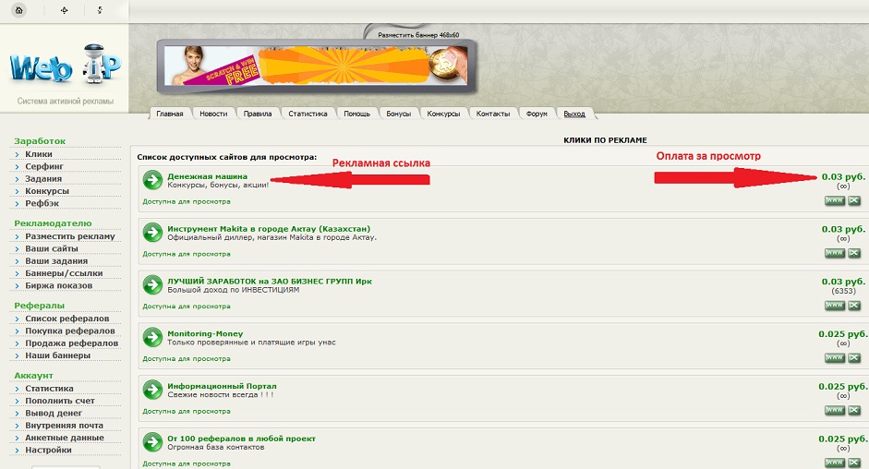Open the Информационный Портал ad link

(x=222, y=386)
